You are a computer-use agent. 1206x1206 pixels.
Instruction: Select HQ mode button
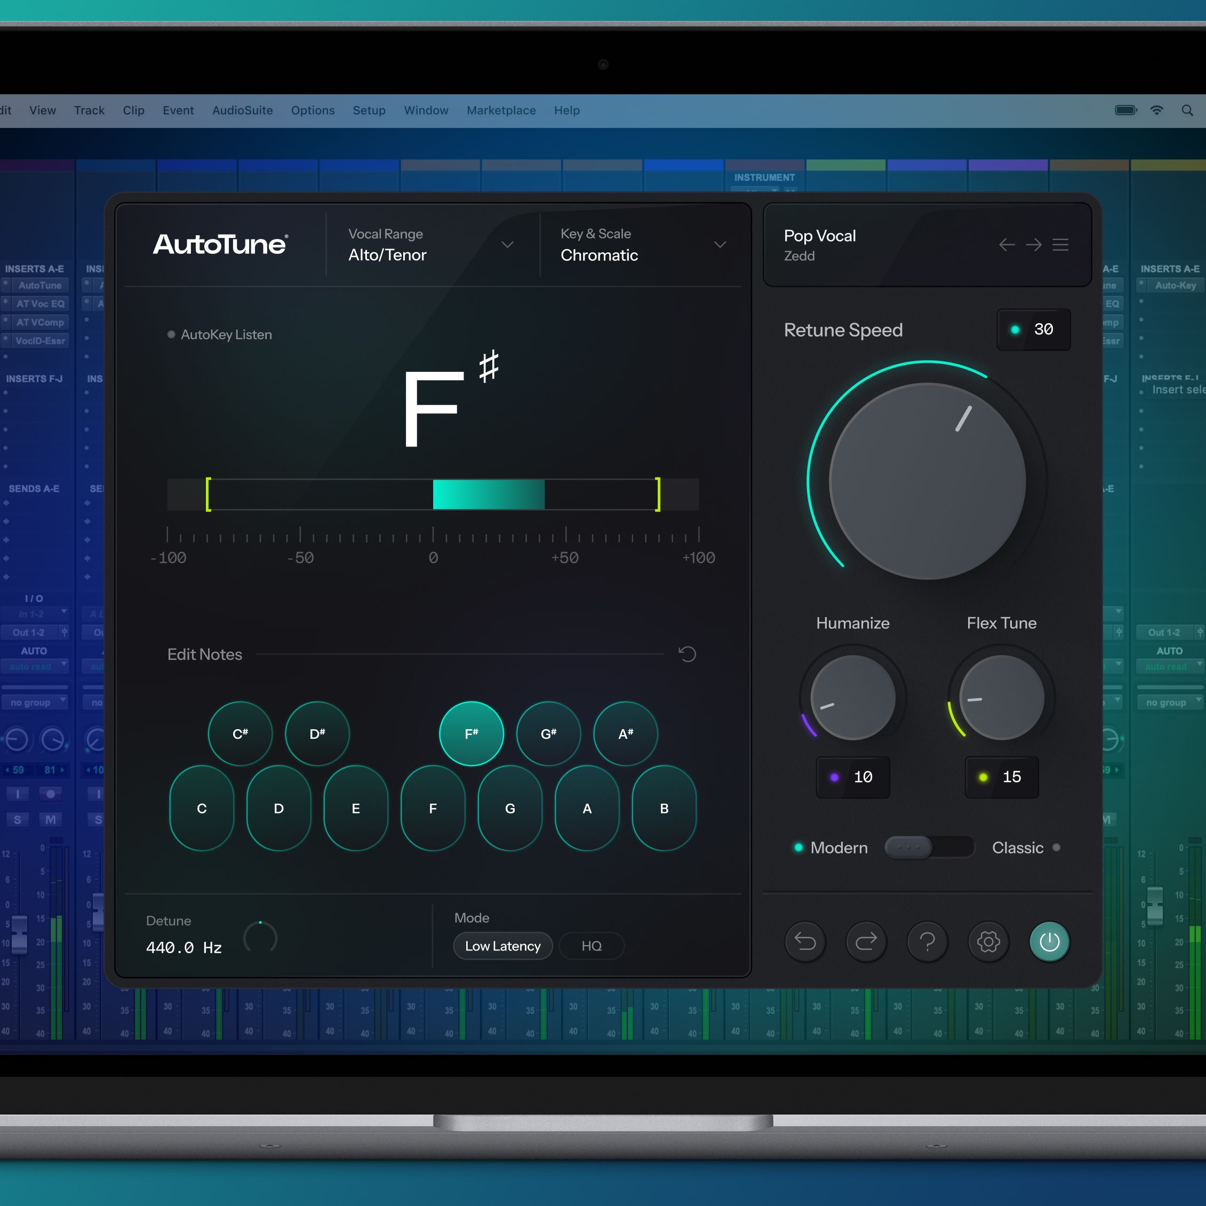(591, 946)
